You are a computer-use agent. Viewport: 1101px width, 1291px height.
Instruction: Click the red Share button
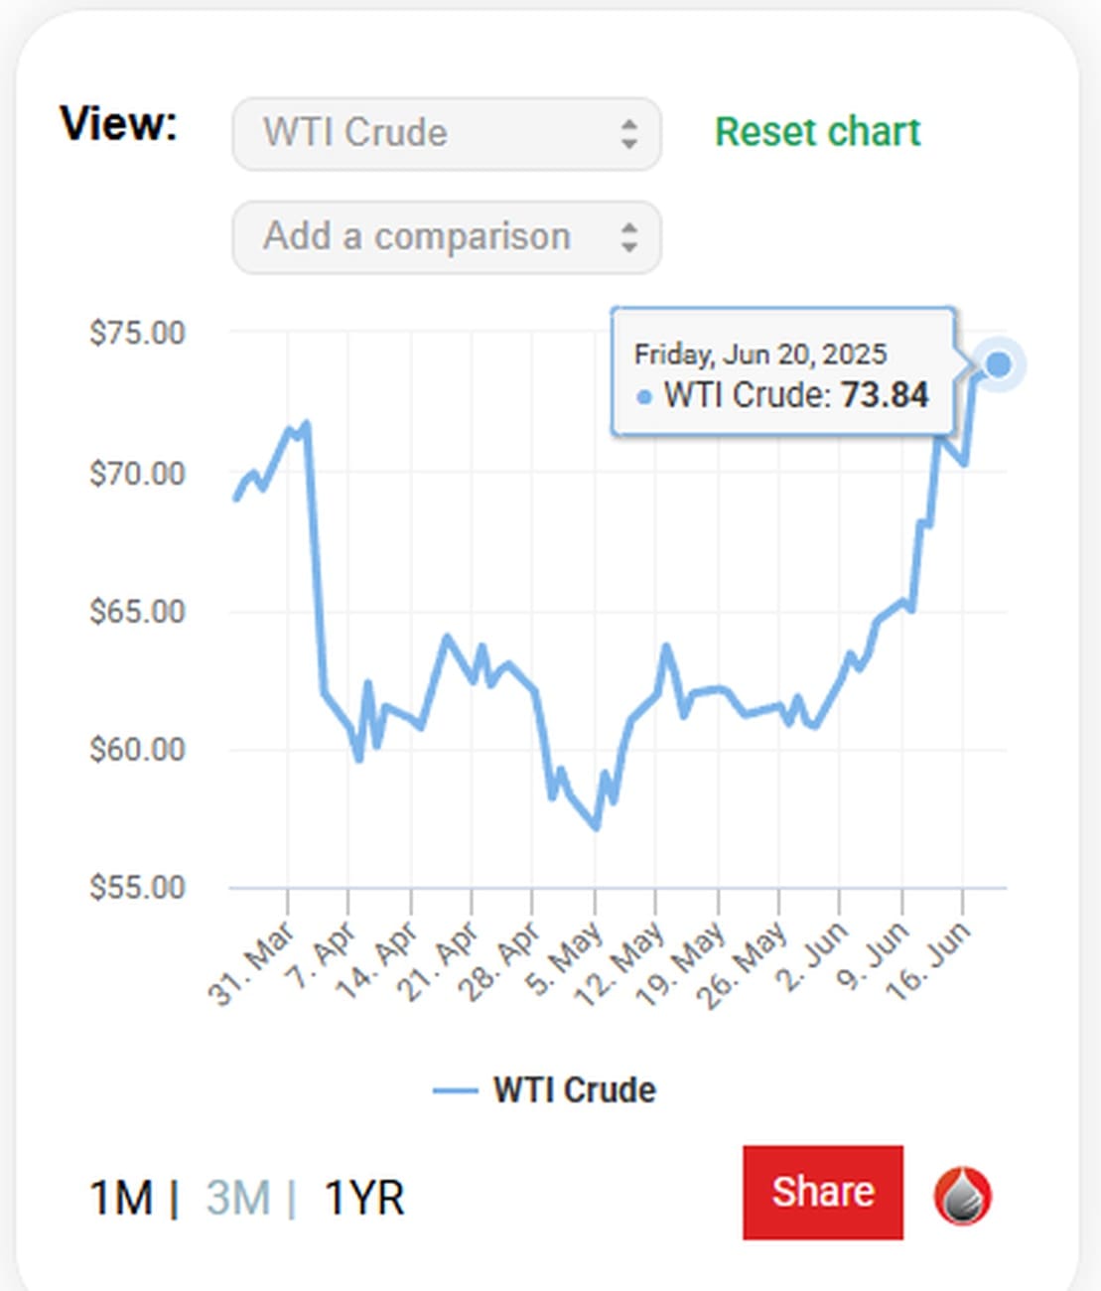(x=822, y=1192)
